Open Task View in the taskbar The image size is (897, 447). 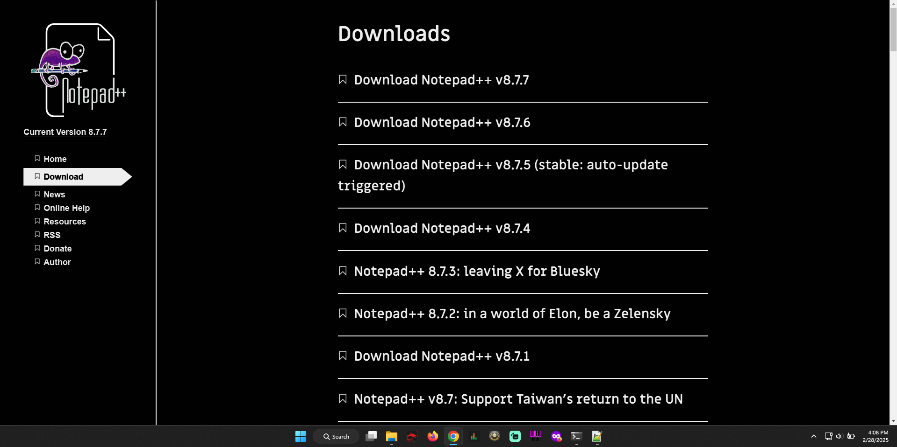tap(371, 436)
